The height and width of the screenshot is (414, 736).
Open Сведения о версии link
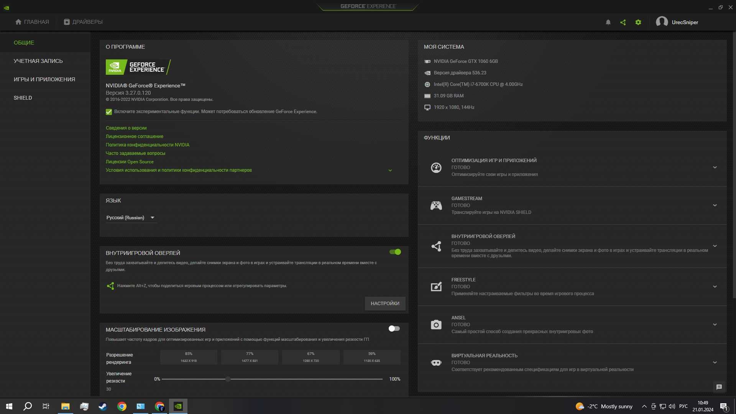(x=126, y=128)
